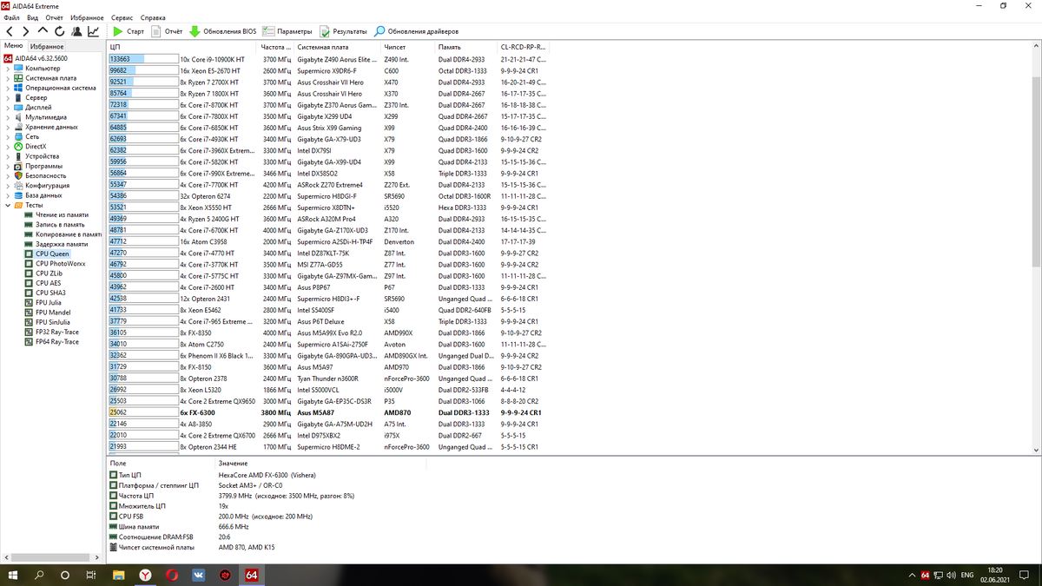Open the Отчёт menu in the menu bar

point(54,17)
